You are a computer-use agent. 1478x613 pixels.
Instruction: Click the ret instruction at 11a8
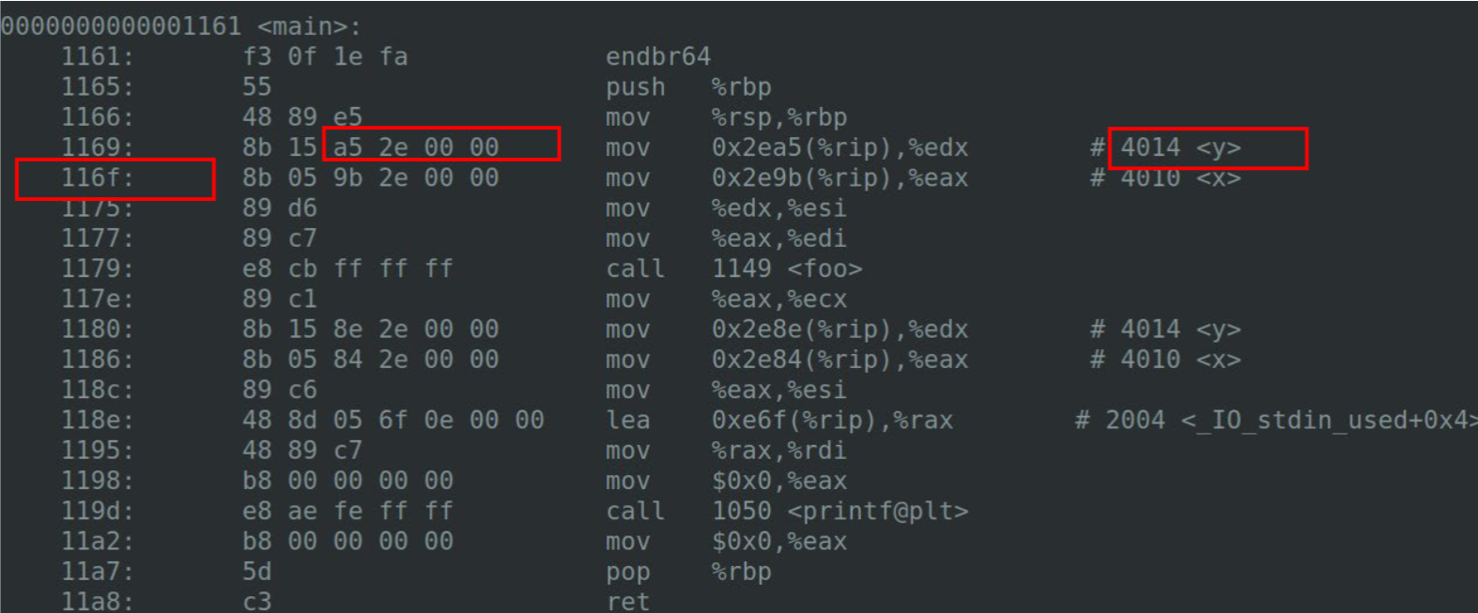pos(628,601)
